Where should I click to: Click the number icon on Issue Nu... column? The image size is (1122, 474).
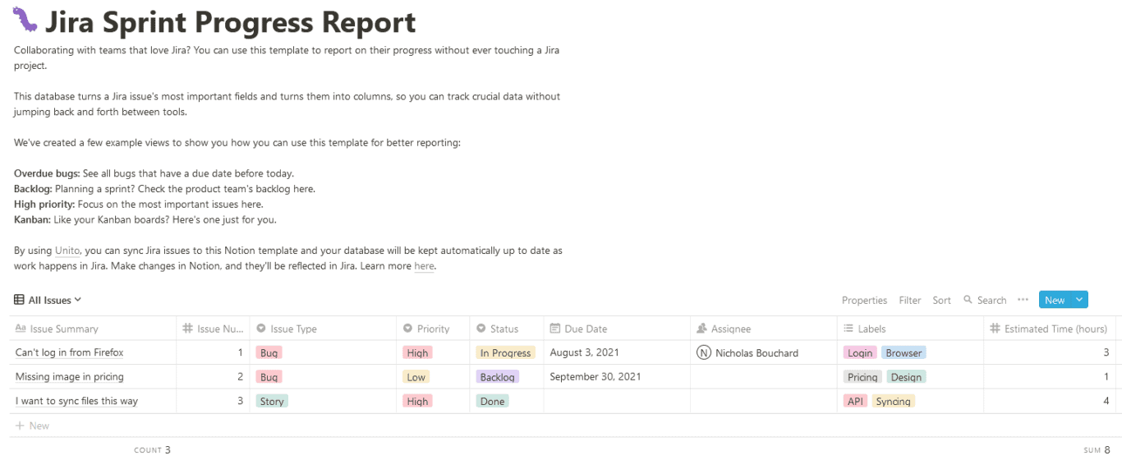(x=187, y=329)
